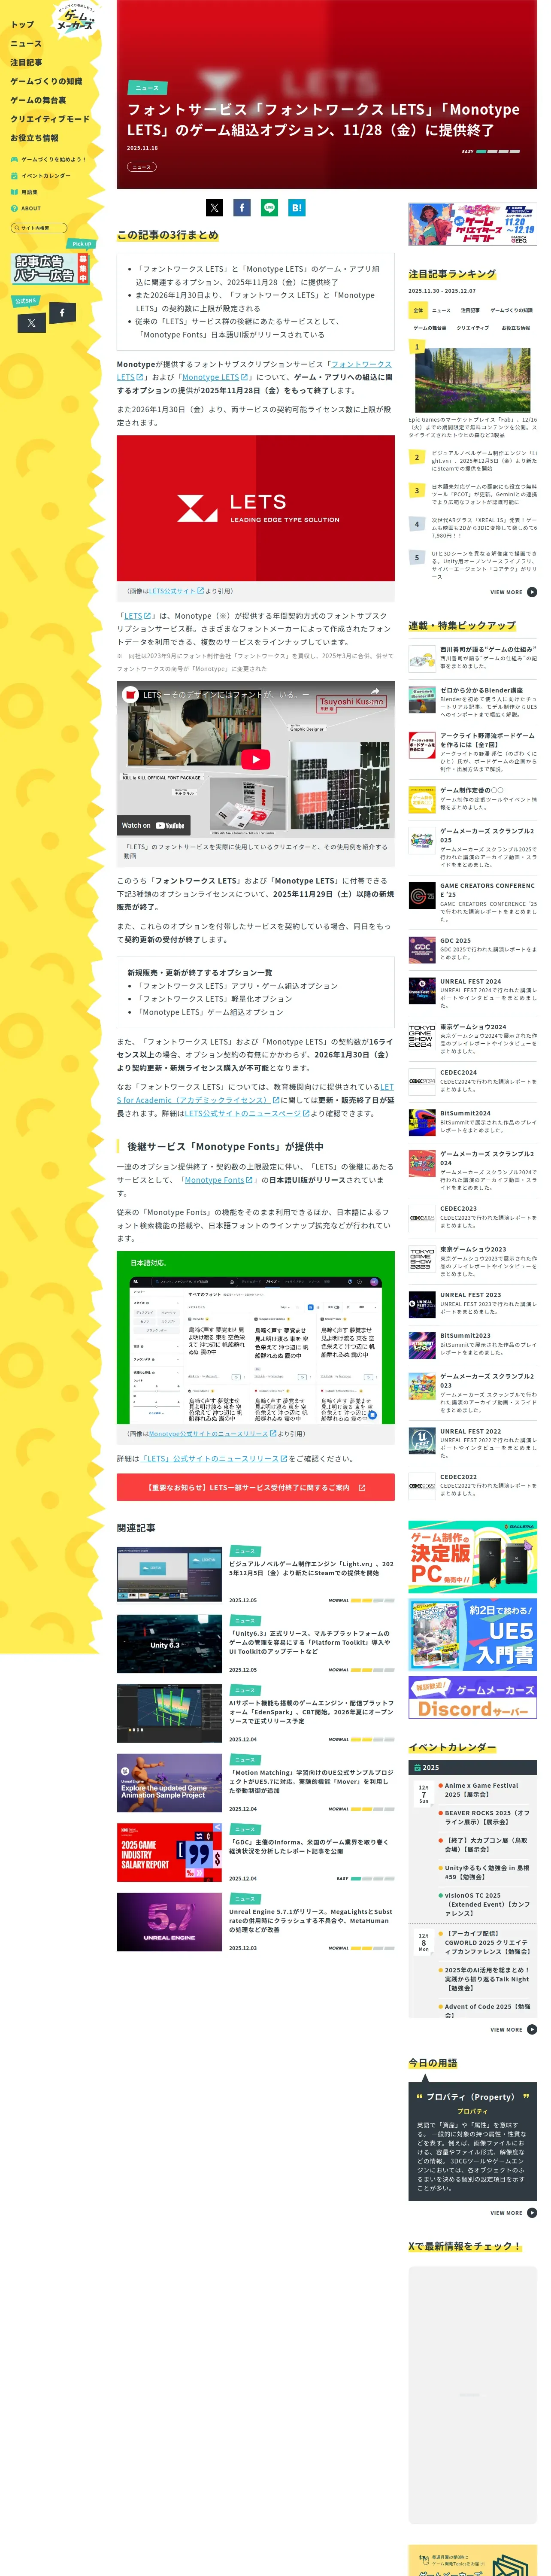551x2576 pixels.
Task: Select お役立ち情報 ranking tab
Action: (x=516, y=328)
